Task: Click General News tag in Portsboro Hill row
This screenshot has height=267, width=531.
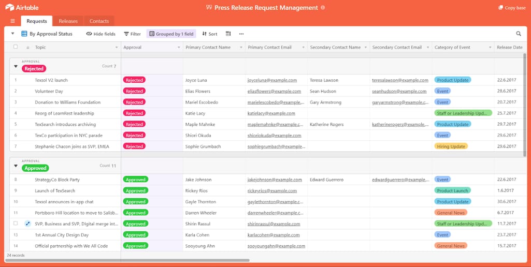Action: pyautogui.click(x=451, y=213)
